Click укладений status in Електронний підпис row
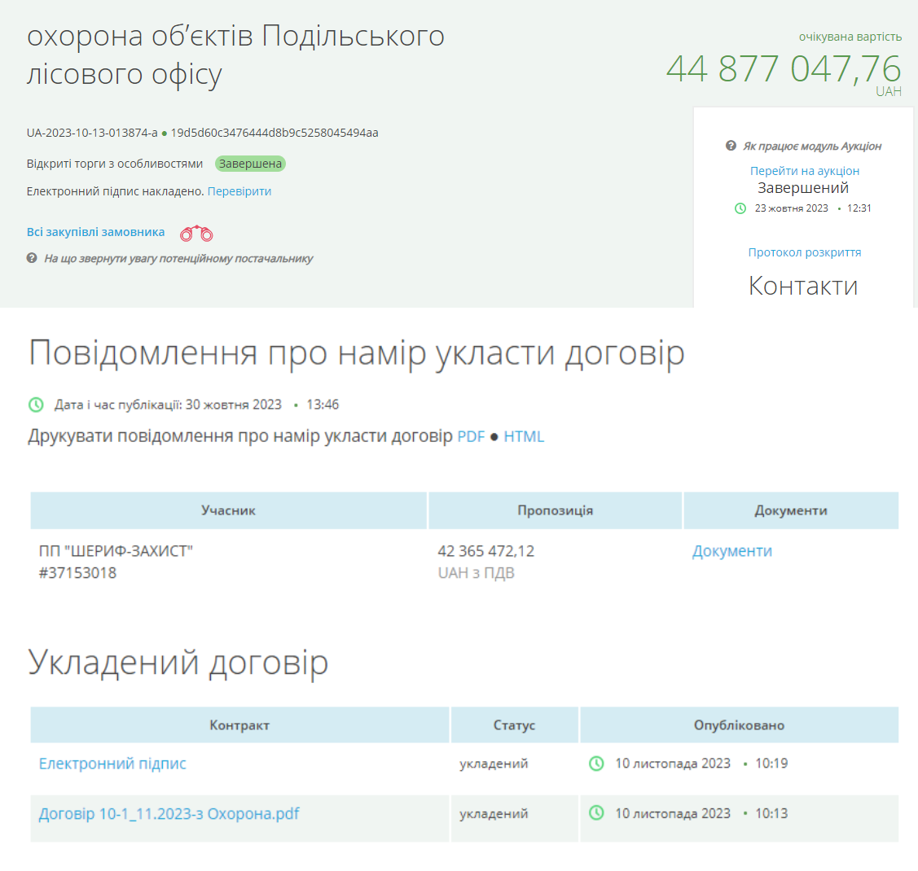Image resolution: width=918 pixels, height=871 pixels. click(494, 764)
